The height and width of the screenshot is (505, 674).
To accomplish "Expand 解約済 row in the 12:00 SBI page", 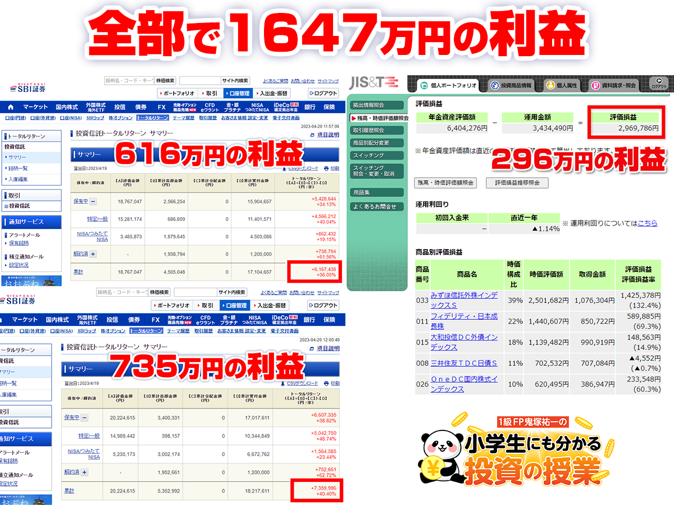I will (85, 472).
